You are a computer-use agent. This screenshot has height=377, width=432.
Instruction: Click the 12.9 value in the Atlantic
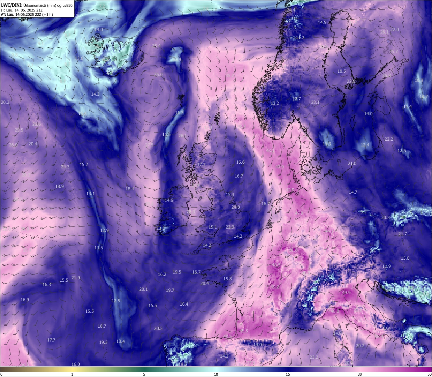point(104,231)
